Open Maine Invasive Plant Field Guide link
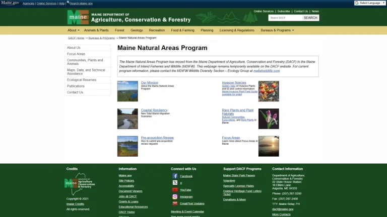Viewport: 387px width, 217px height. pyautogui.click(x=239, y=93)
